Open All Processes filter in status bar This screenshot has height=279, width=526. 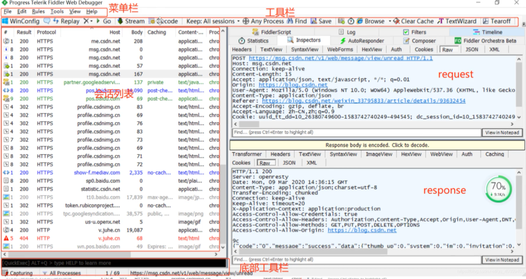pos(62,273)
